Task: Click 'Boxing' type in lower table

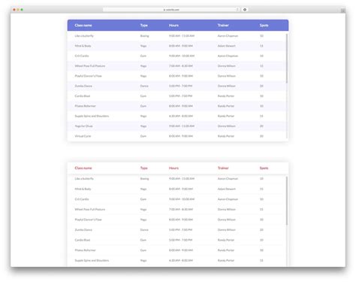Action: [x=144, y=179]
